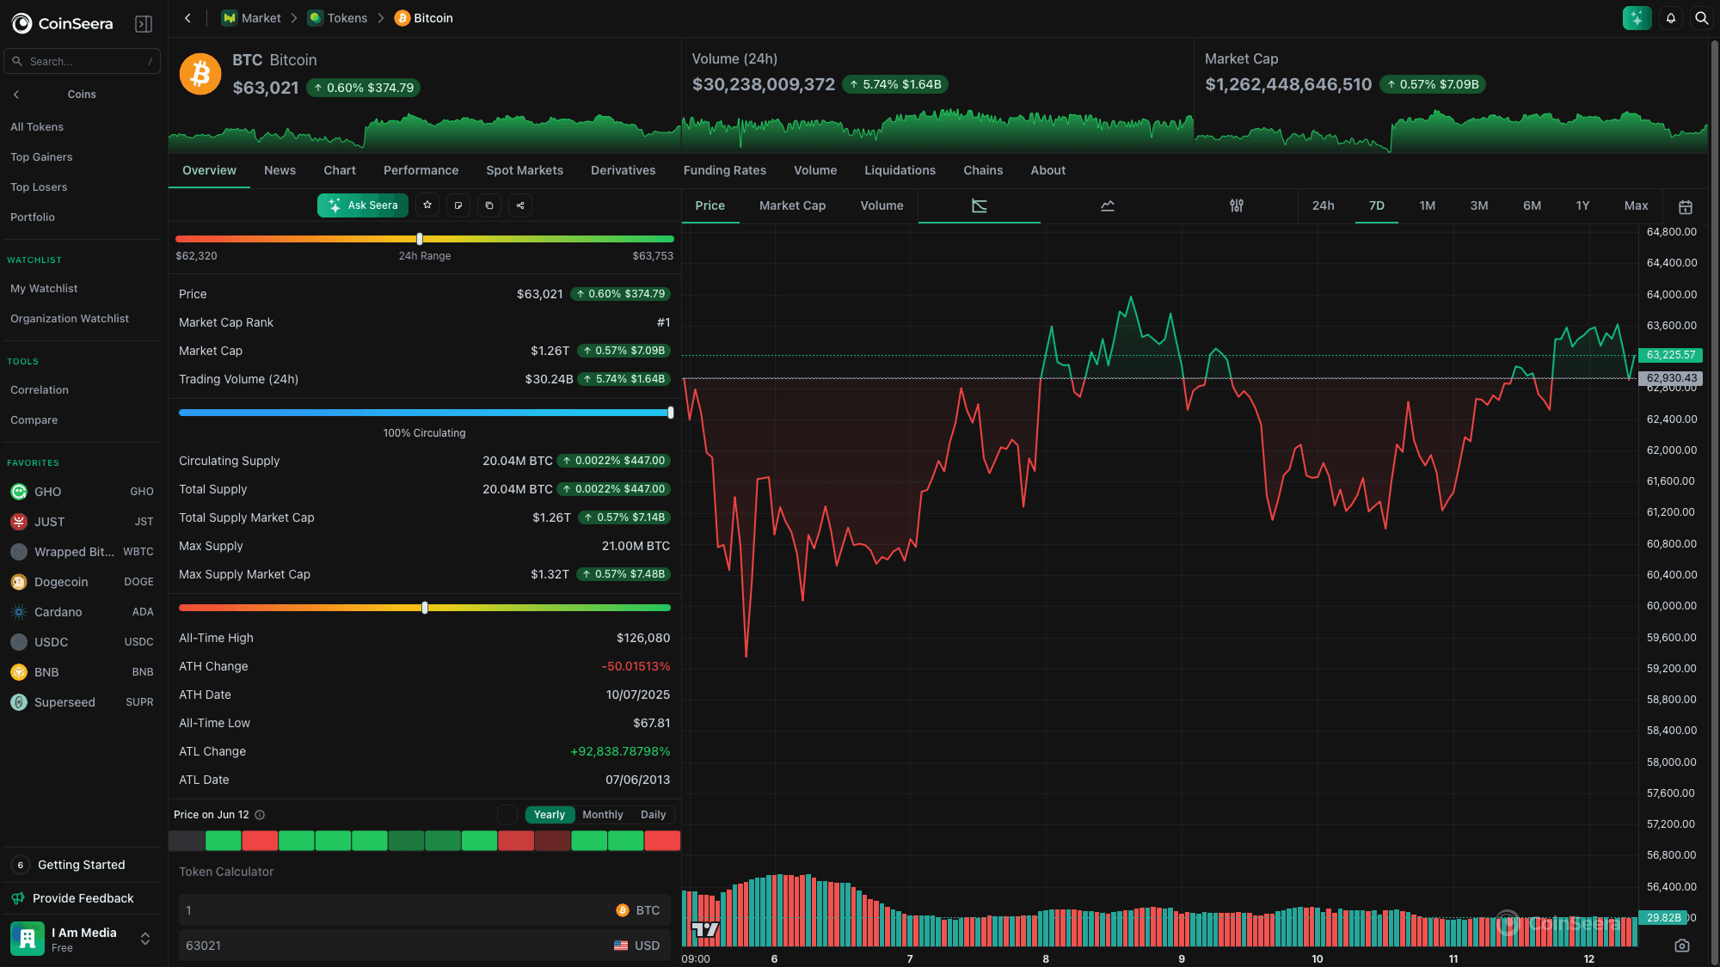This screenshot has width=1720, height=967.
Task: Switch to the Derivatives tab
Action: (623, 170)
